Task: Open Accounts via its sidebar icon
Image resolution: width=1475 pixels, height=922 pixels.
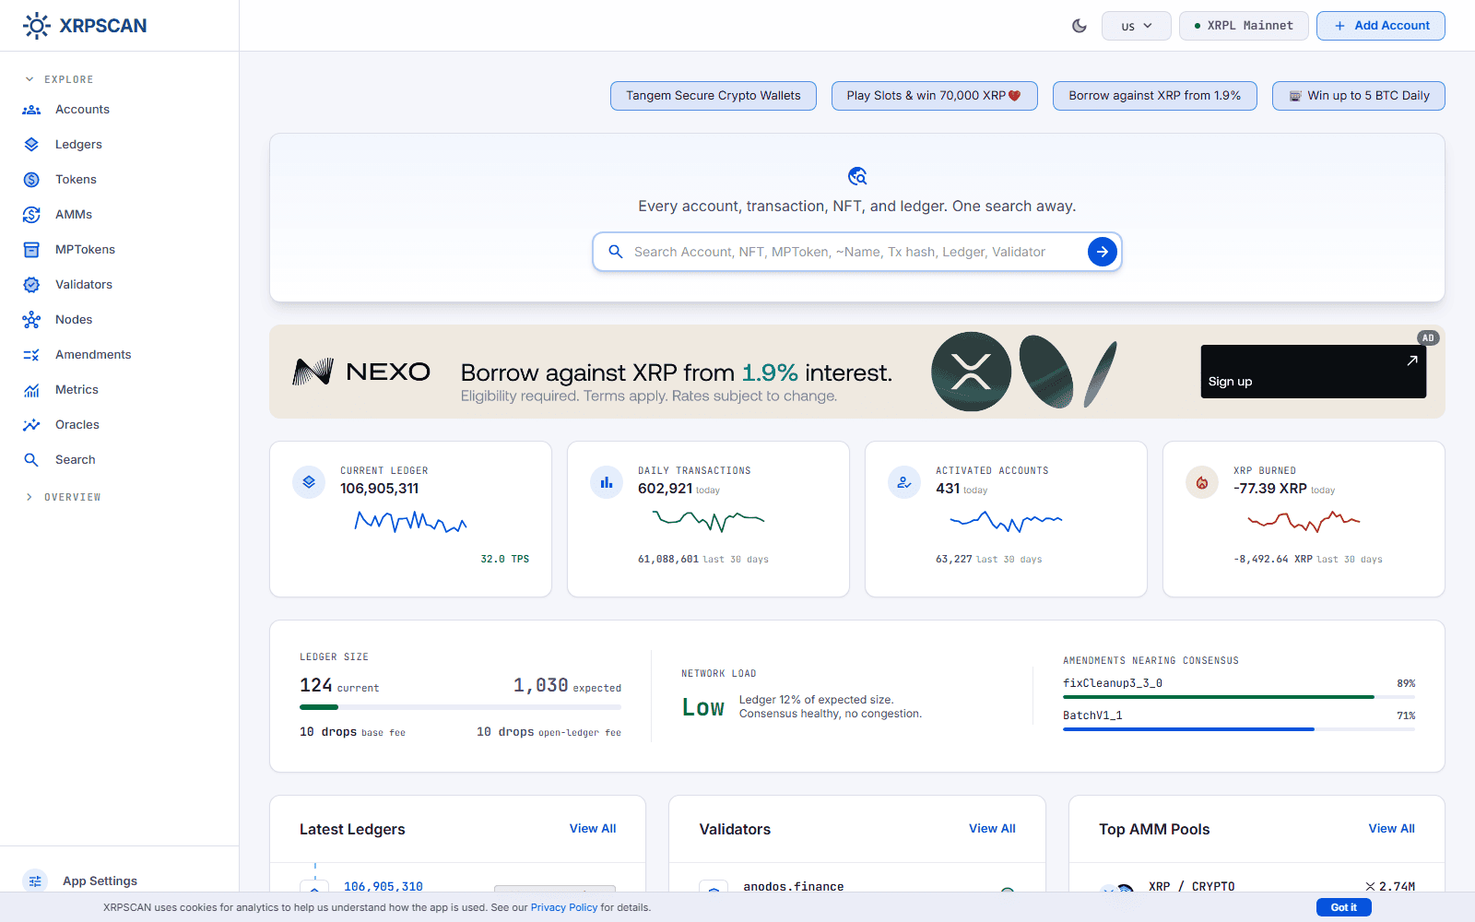Action: tap(31, 110)
